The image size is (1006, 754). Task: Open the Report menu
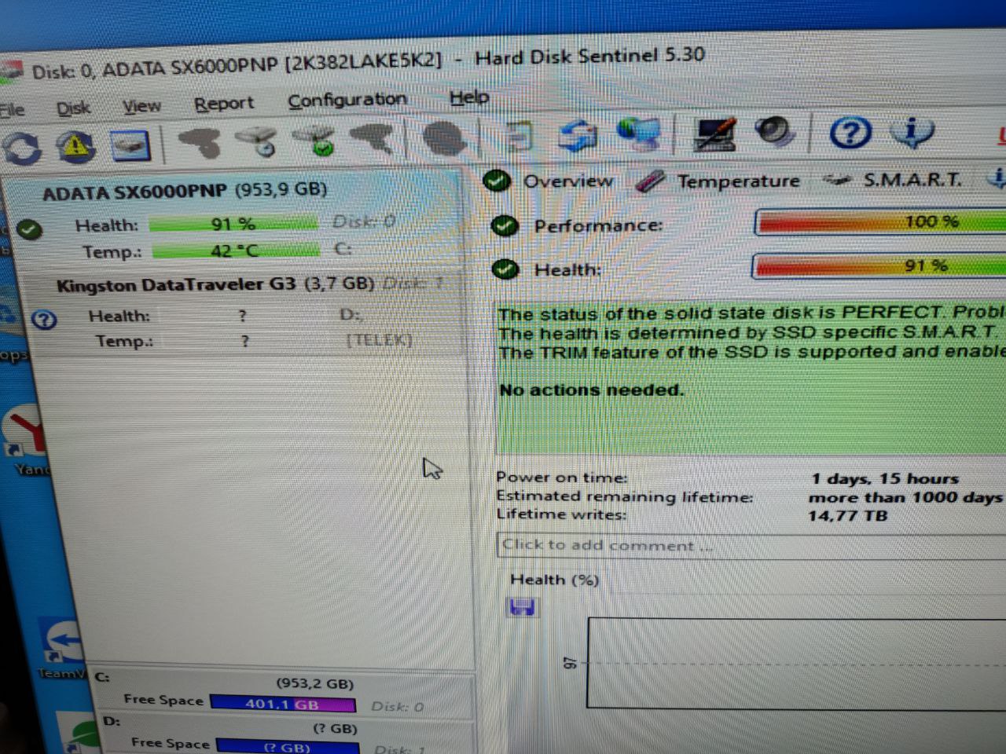pyautogui.click(x=224, y=103)
